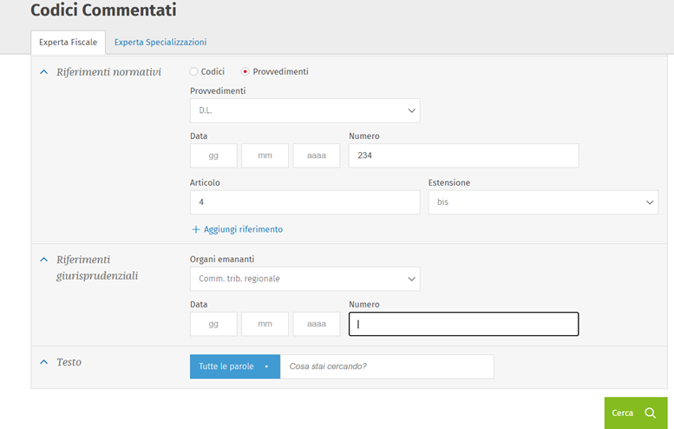Click the magnifier icon on Cerca button
Screen dimensions: 674x429
651,413
